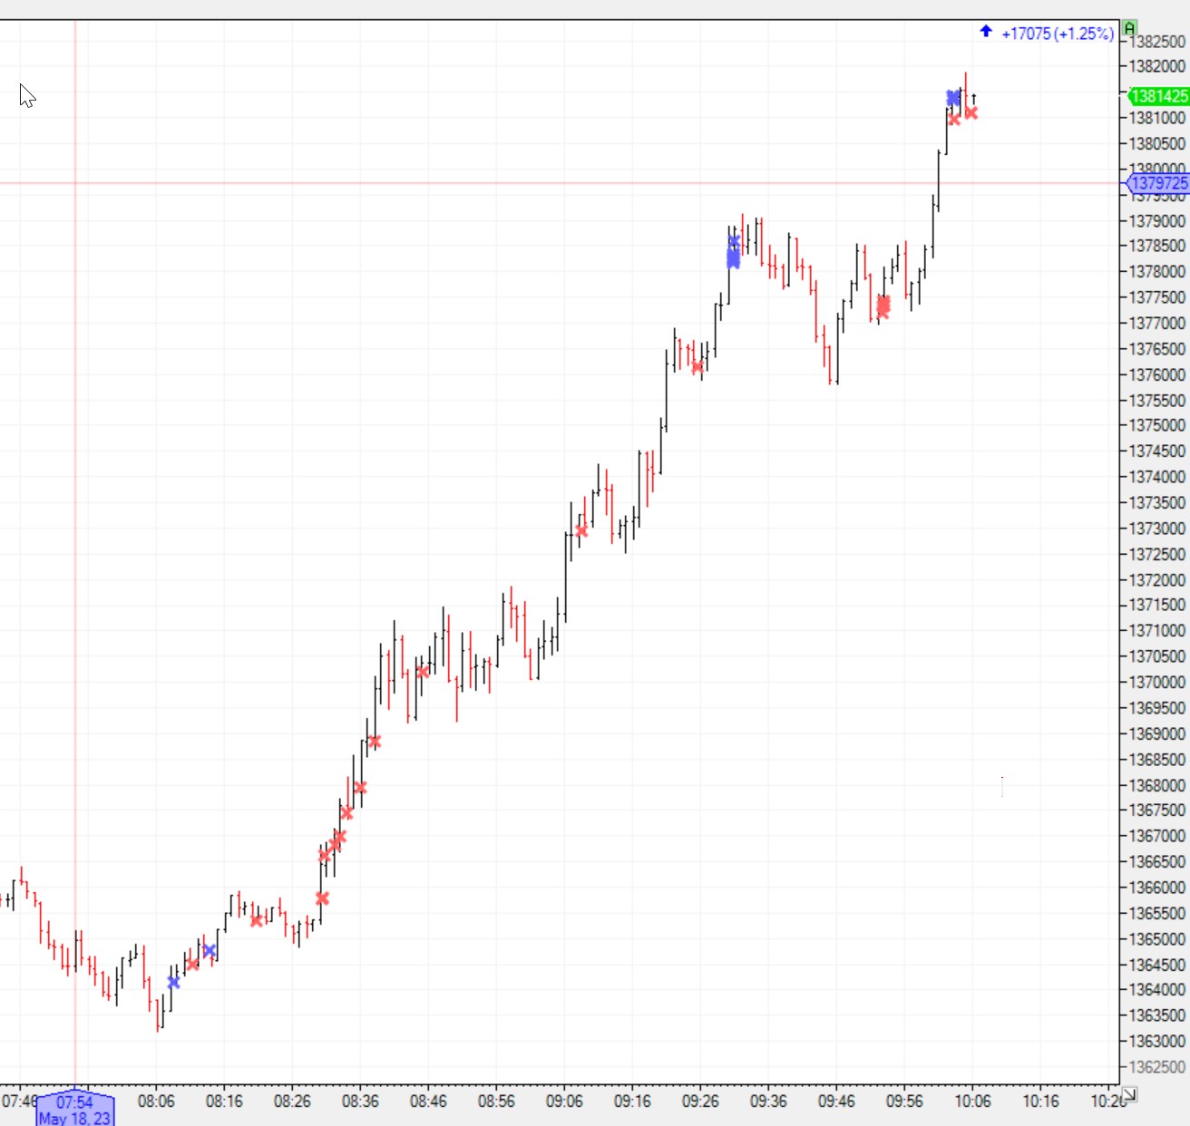Image resolution: width=1190 pixels, height=1126 pixels.
Task: Click price axis label 1374500
Action: pos(1157,451)
